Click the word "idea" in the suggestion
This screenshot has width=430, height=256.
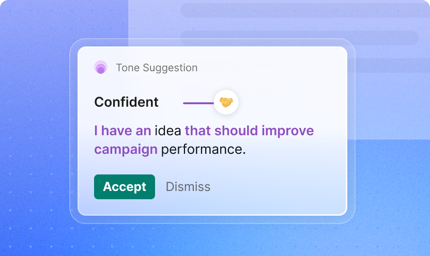pos(167,131)
